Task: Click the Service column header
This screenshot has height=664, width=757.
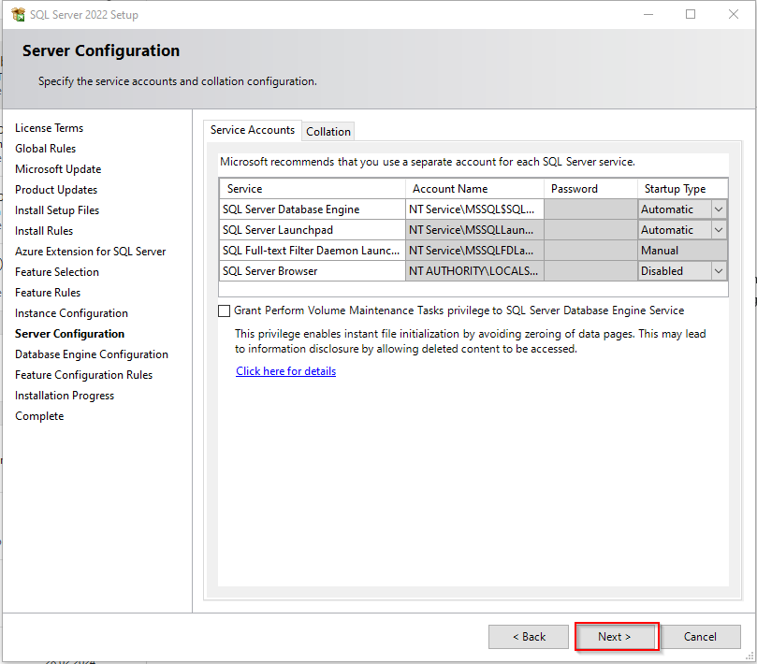Action: [312, 189]
